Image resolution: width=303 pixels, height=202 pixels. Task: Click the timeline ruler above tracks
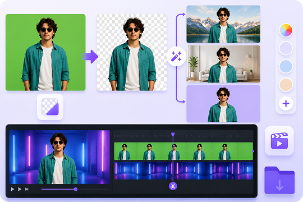pyautogui.click(x=183, y=136)
